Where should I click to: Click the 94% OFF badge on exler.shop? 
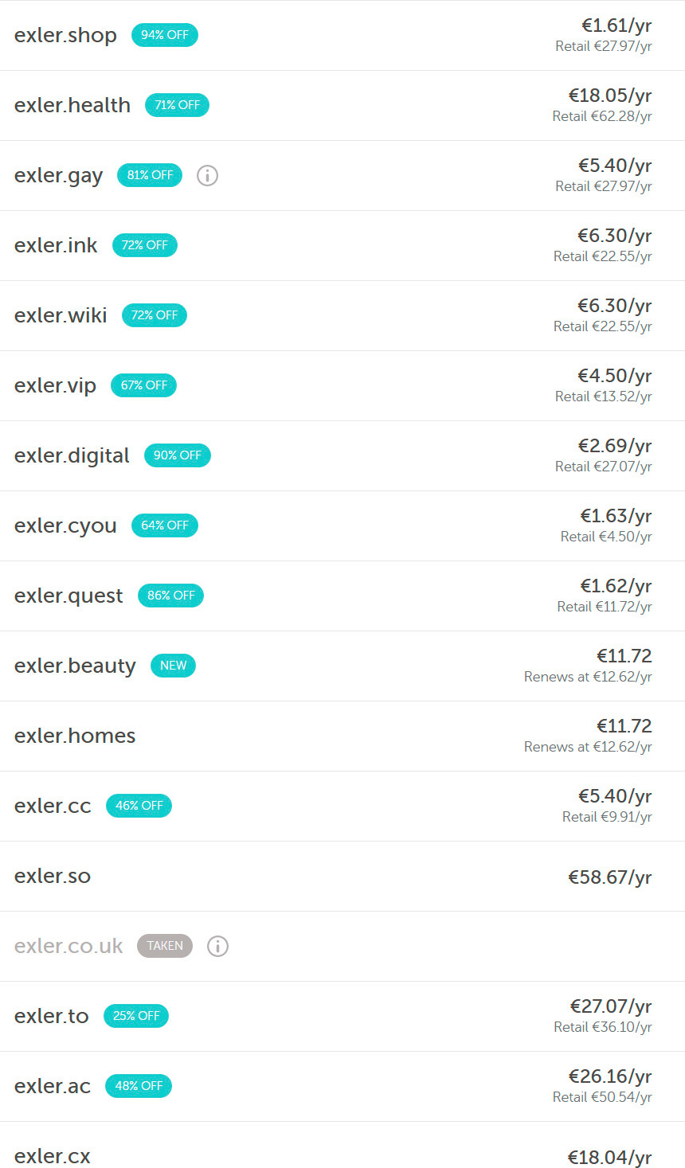tap(165, 35)
